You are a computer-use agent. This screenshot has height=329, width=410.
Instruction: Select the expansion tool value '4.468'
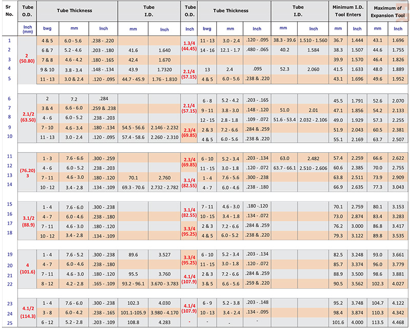398,322
